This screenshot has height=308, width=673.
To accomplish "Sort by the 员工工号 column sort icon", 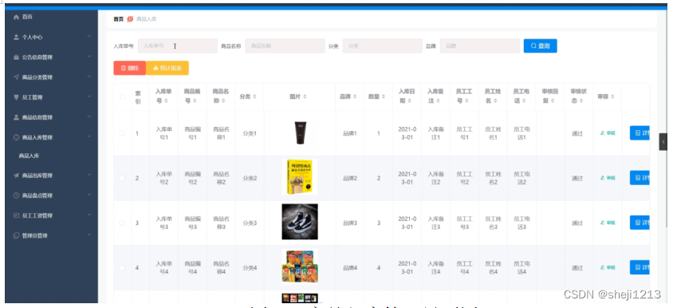I will click(x=467, y=101).
